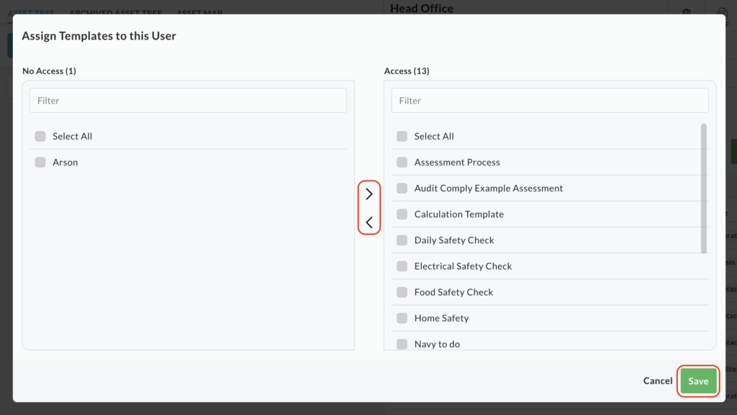Click the Access list scrollbar
Viewport: 737px width, 415px height.
click(x=704, y=188)
